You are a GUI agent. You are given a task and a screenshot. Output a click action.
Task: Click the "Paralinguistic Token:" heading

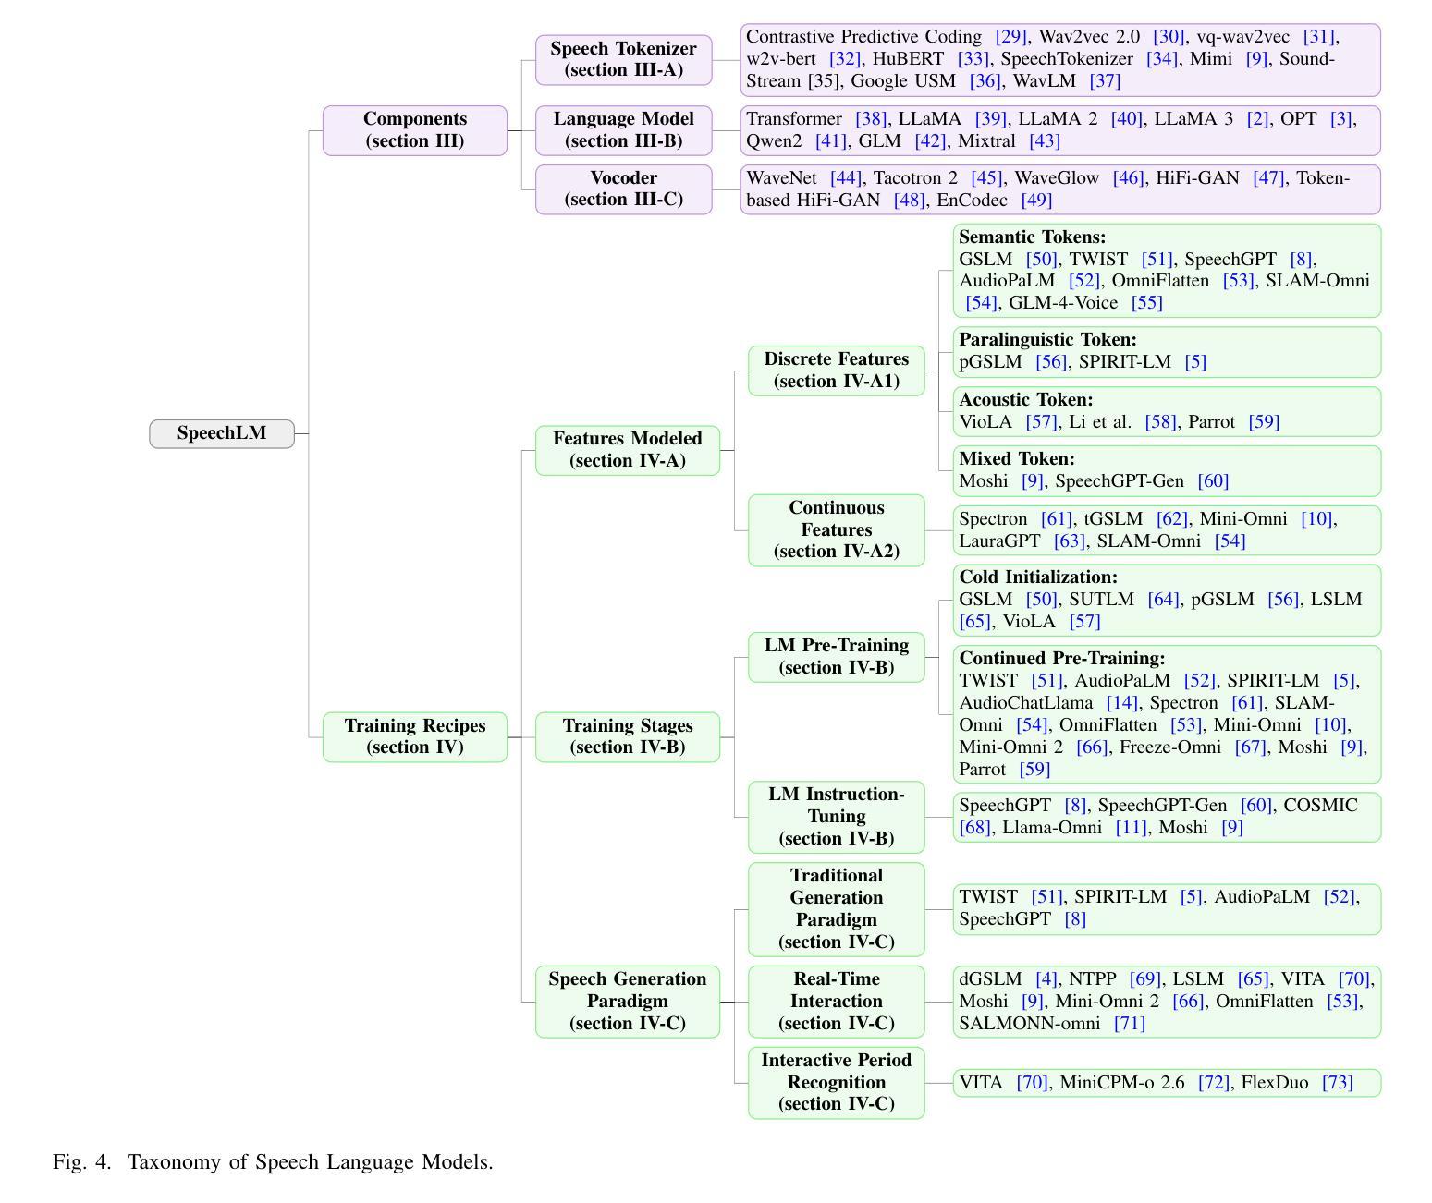(x=1047, y=340)
